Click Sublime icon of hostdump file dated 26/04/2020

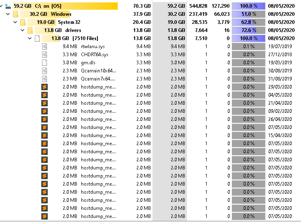(x=45, y=119)
